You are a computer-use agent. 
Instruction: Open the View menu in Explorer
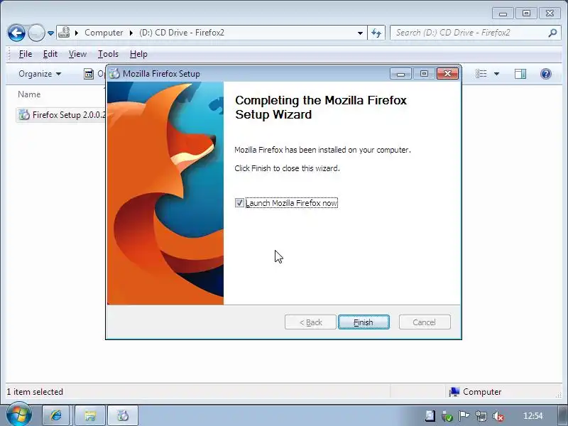point(77,54)
